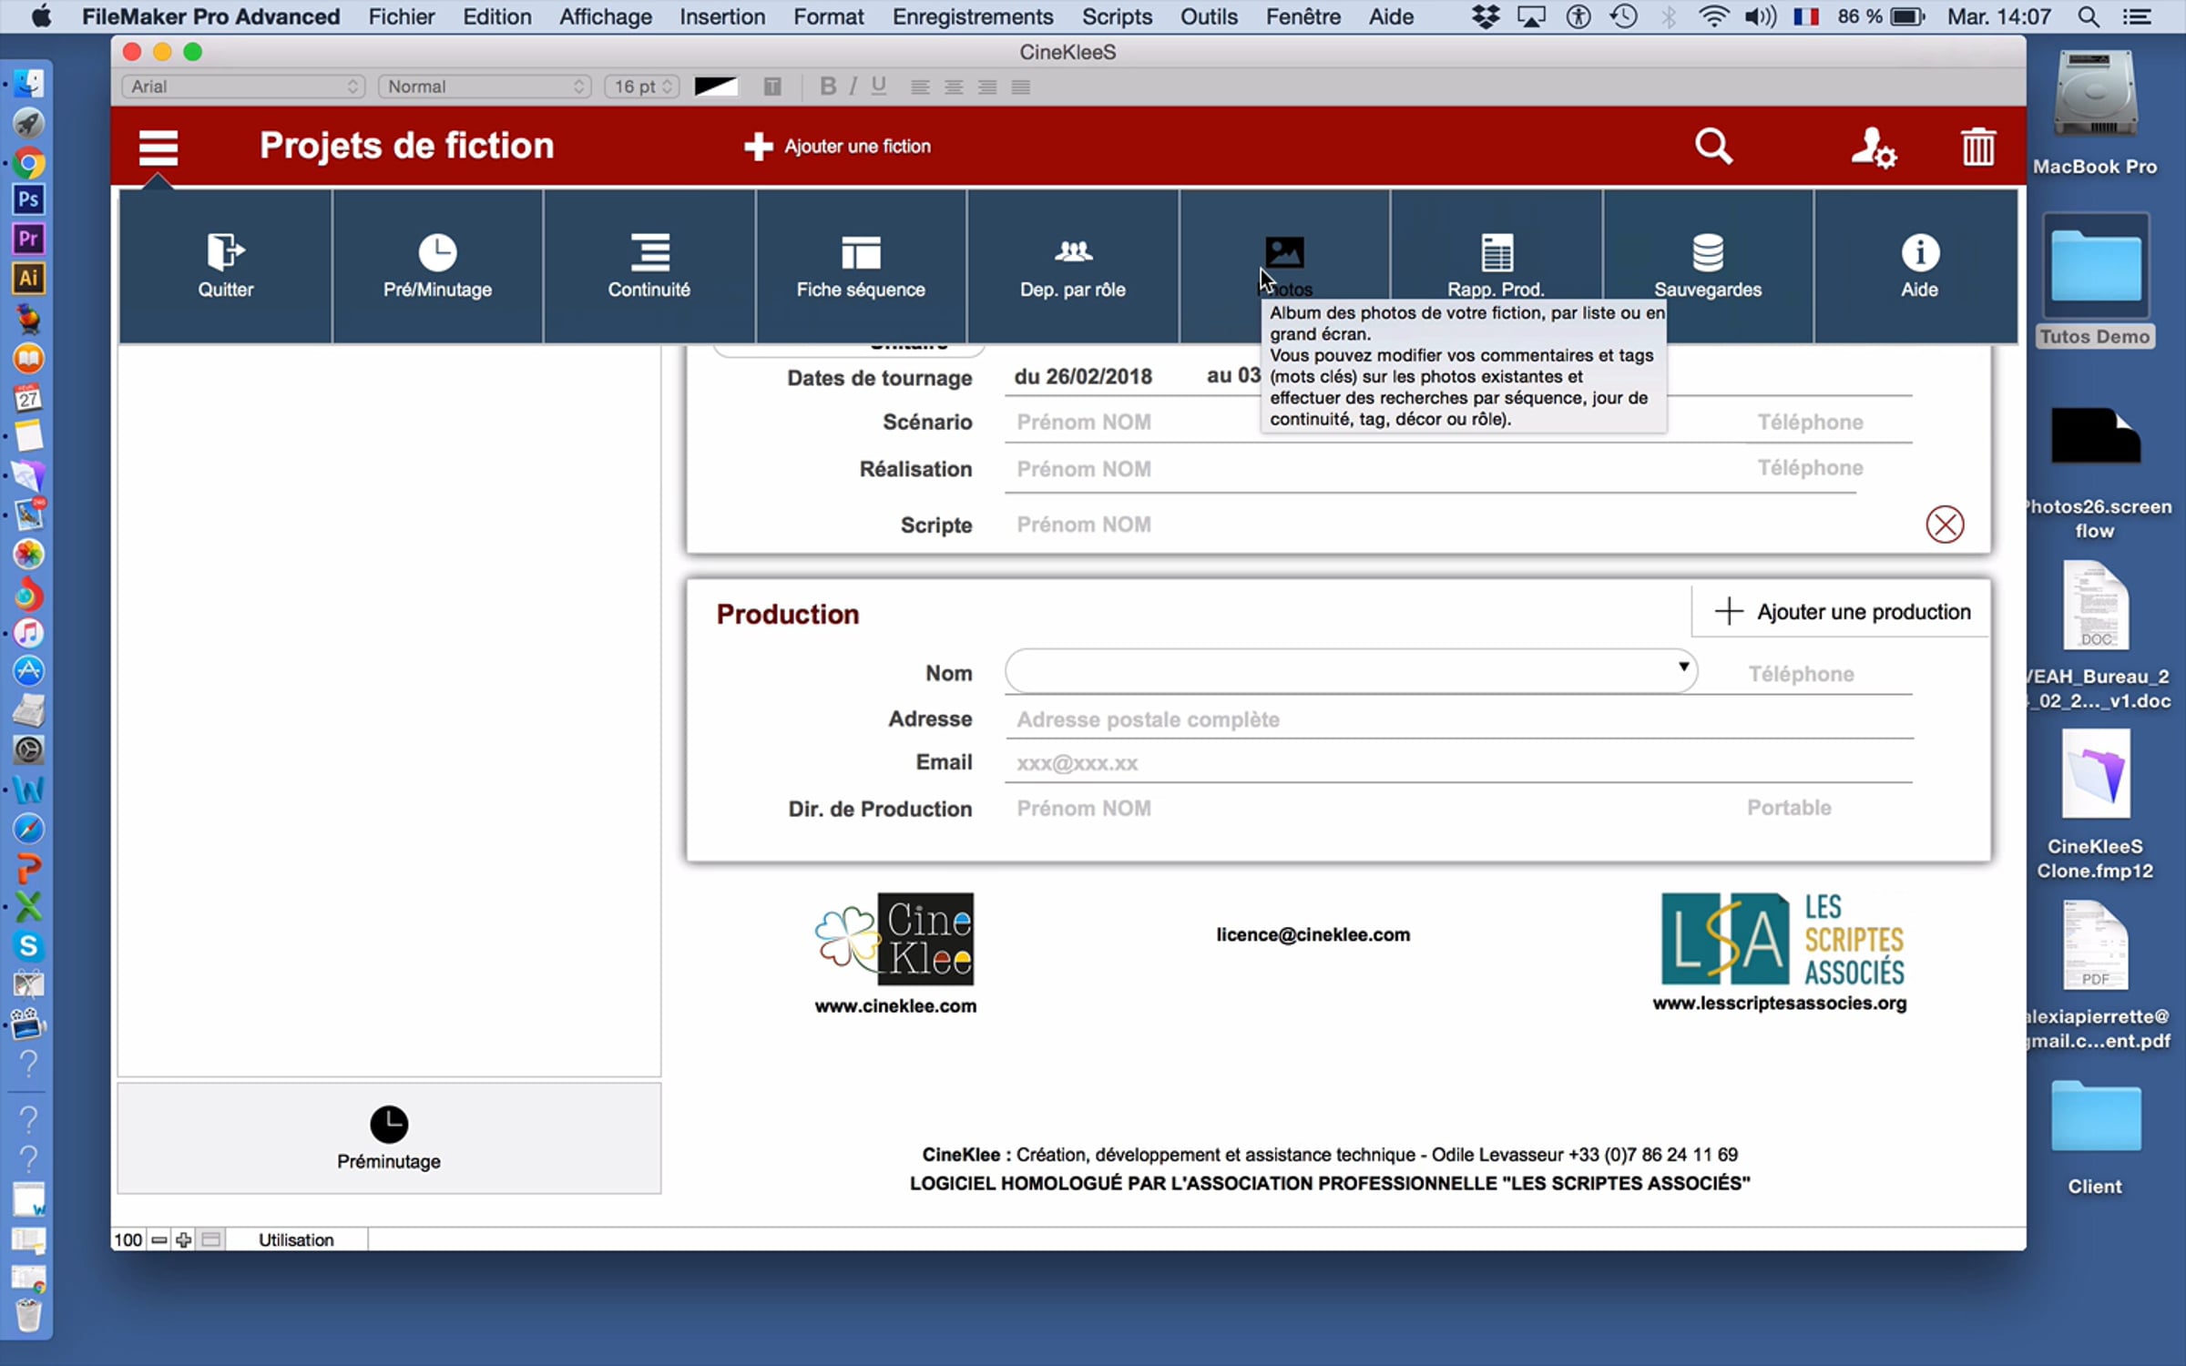Toggle bold formatting

coord(827,87)
